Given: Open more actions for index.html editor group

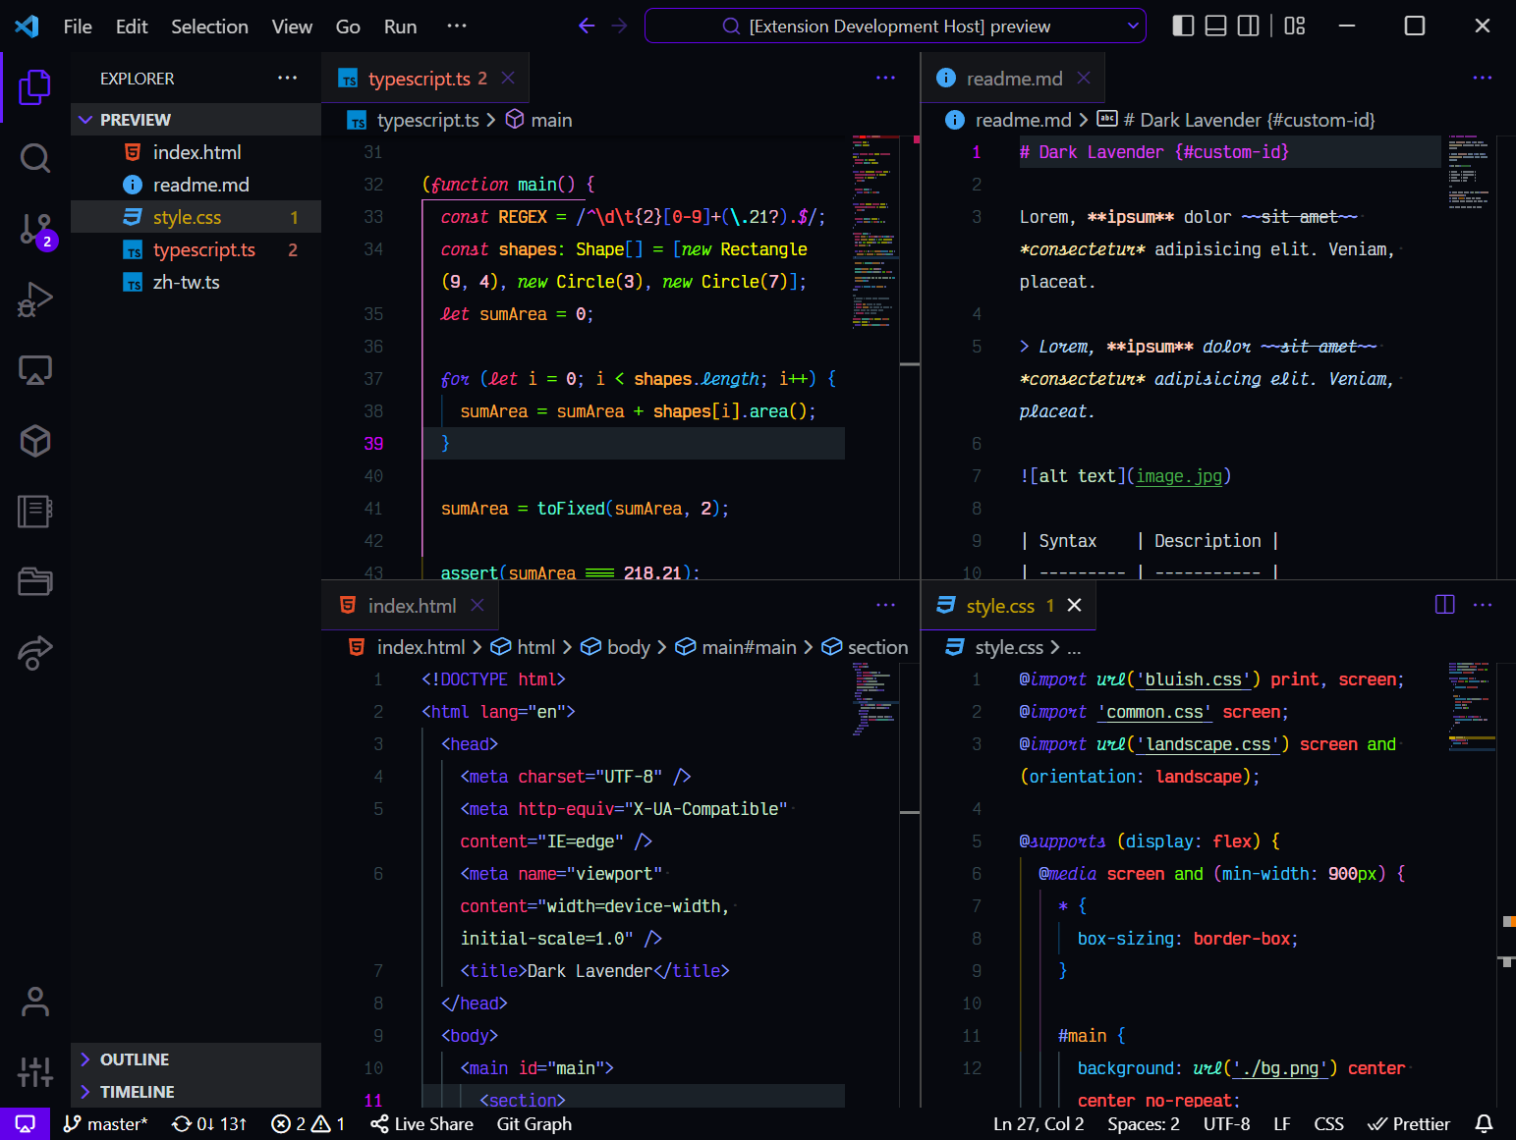Looking at the screenshot, I should (885, 605).
